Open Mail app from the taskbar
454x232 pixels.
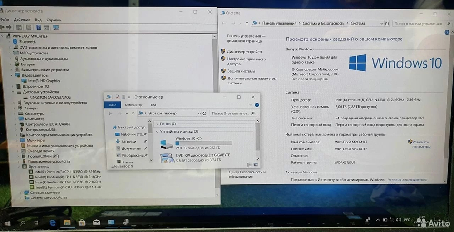(96, 222)
